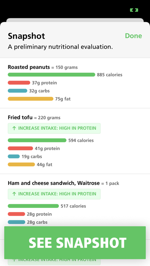Click the Roasted peanuts 75g fat yellow bar

pyautogui.click(x=31, y=99)
